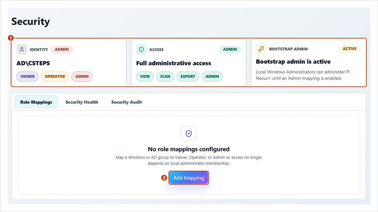Click the Access card shield icon
This screenshot has width=378, height=212.
click(141, 49)
